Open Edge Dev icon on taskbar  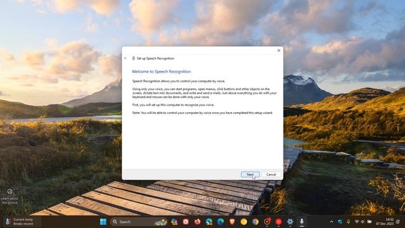point(209,222)
